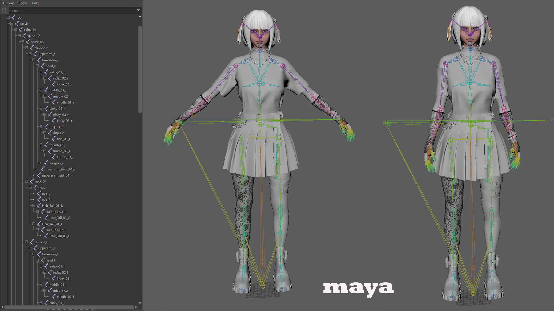Screen dimensions: 554x311
Task: Collapse the spine_01 tree branch
Action: (15, 29)
